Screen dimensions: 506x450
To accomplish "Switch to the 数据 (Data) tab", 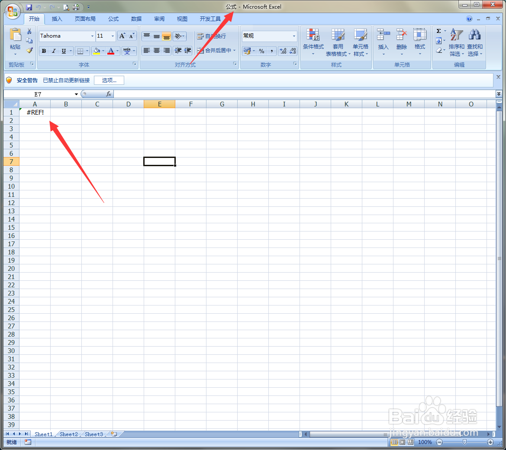I will click(x=136, y=19).
